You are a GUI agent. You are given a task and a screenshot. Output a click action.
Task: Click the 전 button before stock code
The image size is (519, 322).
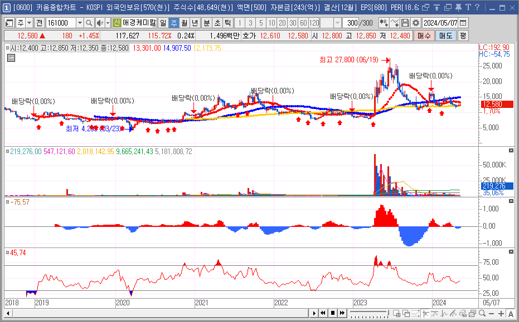point(40,23)
